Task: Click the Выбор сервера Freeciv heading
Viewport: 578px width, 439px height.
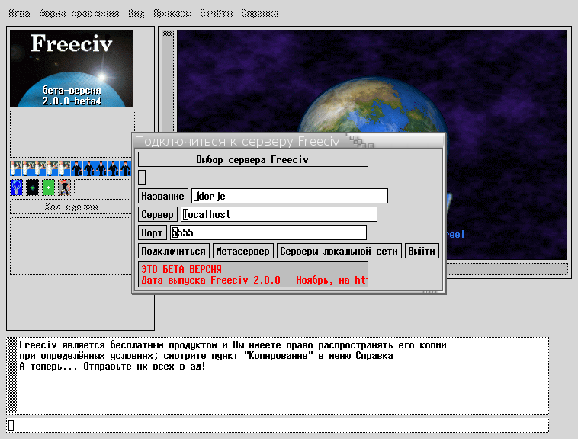Action: pyautogui.click(x=252, y=159)
